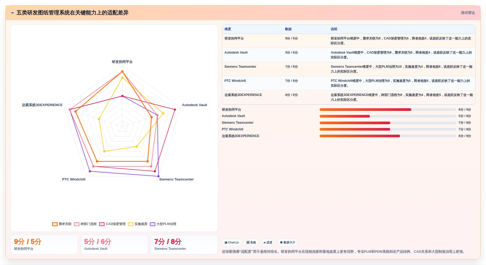Click the Autodesk Vault progress bar
The width and height of the screenshot is (486, 265).
click(388, 116)
